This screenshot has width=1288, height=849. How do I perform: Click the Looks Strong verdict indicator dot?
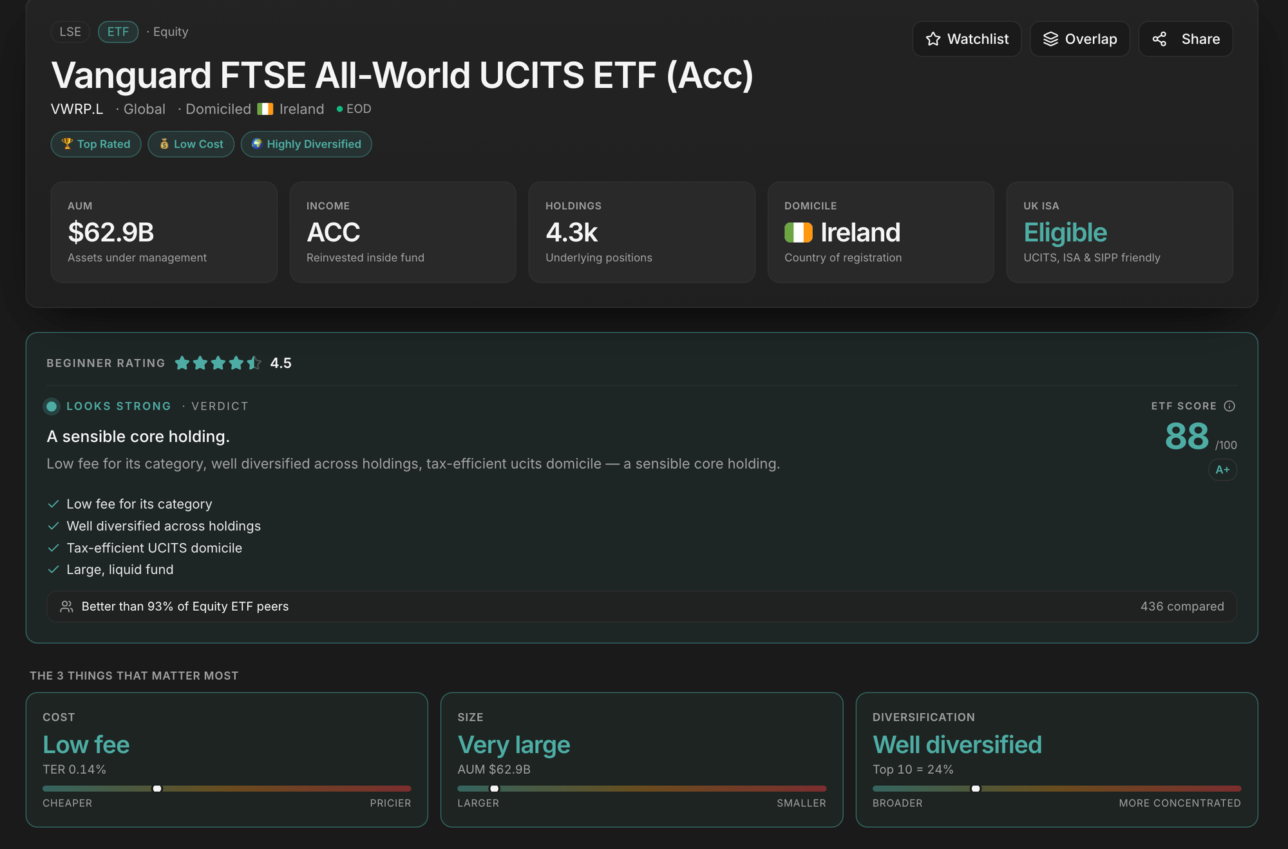52,406
